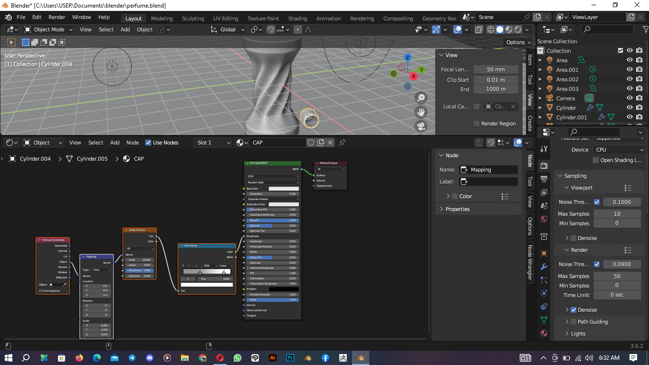Toggle Use Nodes checkbox

pos(148,143)
